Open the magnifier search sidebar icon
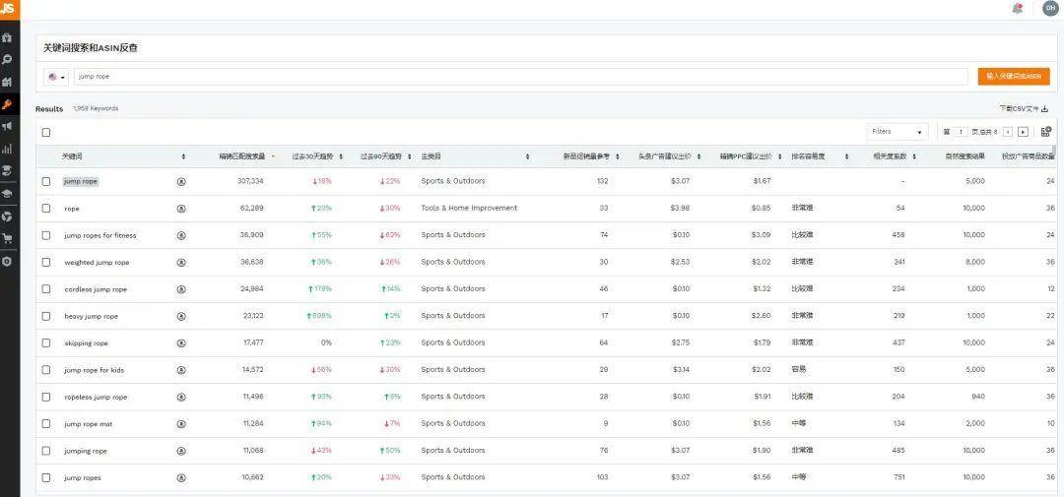The image size is (1064, 497). pos(7,59)
